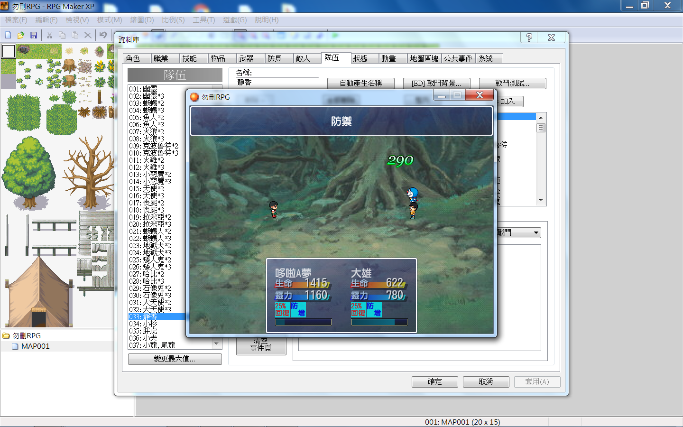Screen dimensions: 683x427
Task: Click the Undo arrow toolbar icon
Action: click(103, 35)
